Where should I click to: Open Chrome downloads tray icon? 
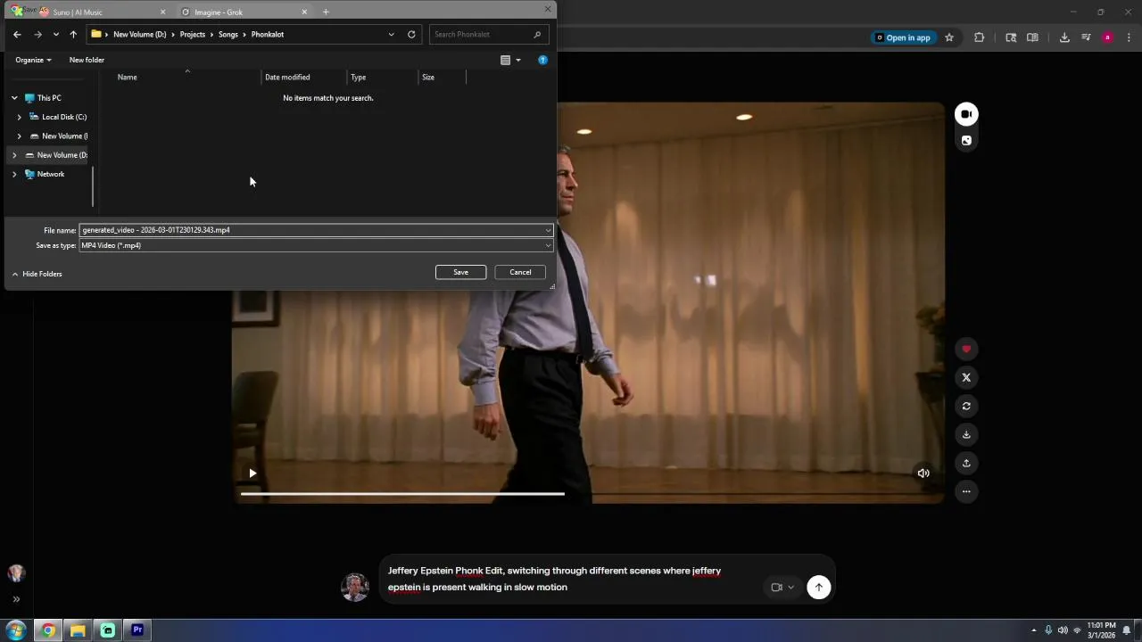[x=1064, y=37]
